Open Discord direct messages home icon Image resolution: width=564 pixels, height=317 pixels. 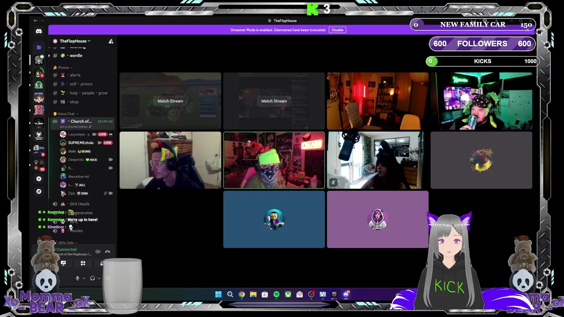(x=39, y=31)
